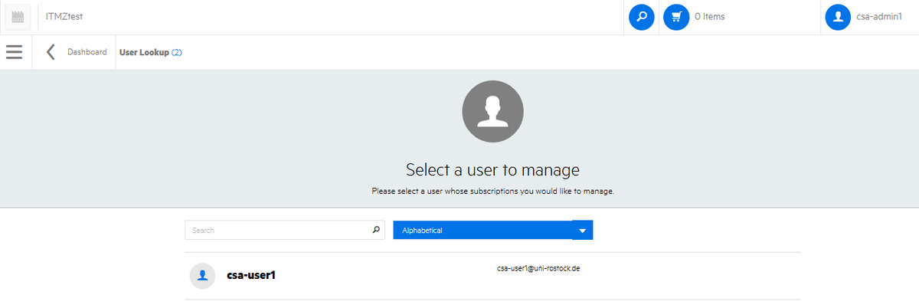Click the large gray user silhouette avatar
919x308 pixels.
pos(492,111)
